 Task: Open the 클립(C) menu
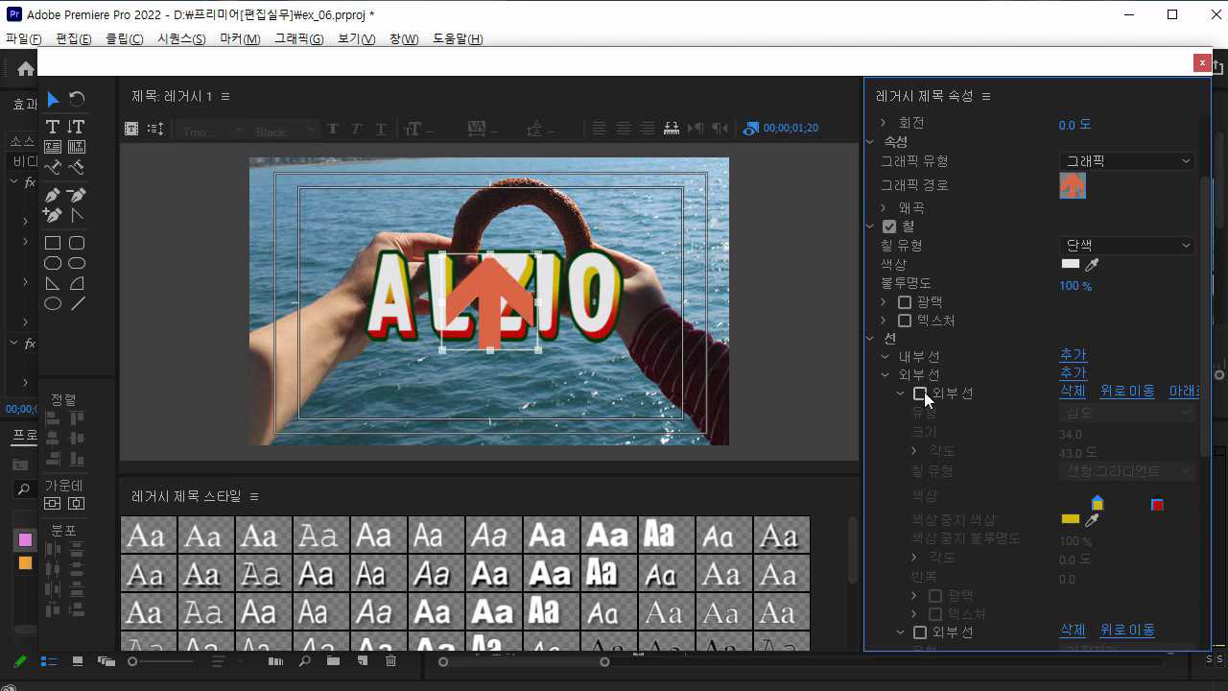point(124,39)
